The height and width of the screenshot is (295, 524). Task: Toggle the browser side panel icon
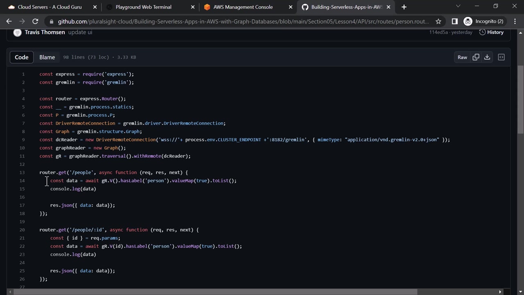pyautogui.click(x=454, y=21)
